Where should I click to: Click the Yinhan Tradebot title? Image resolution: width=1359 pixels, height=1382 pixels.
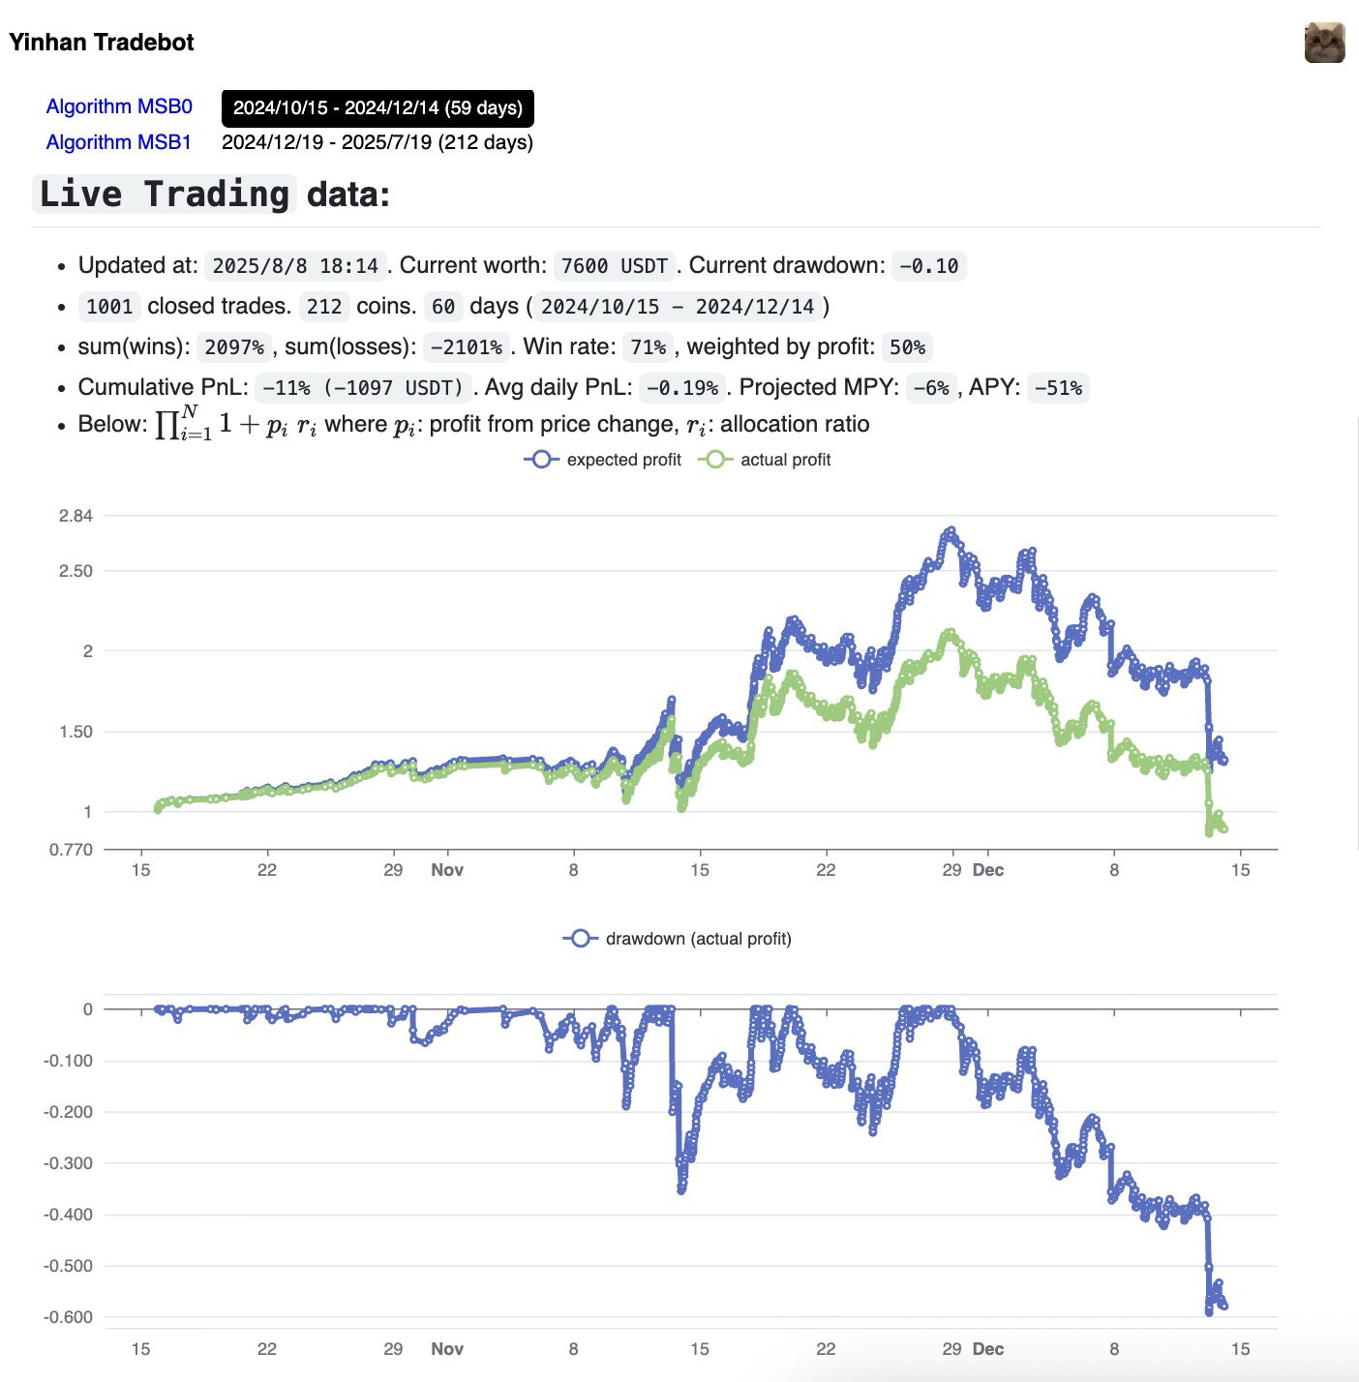pyautogui.click(x=102, y=43)
